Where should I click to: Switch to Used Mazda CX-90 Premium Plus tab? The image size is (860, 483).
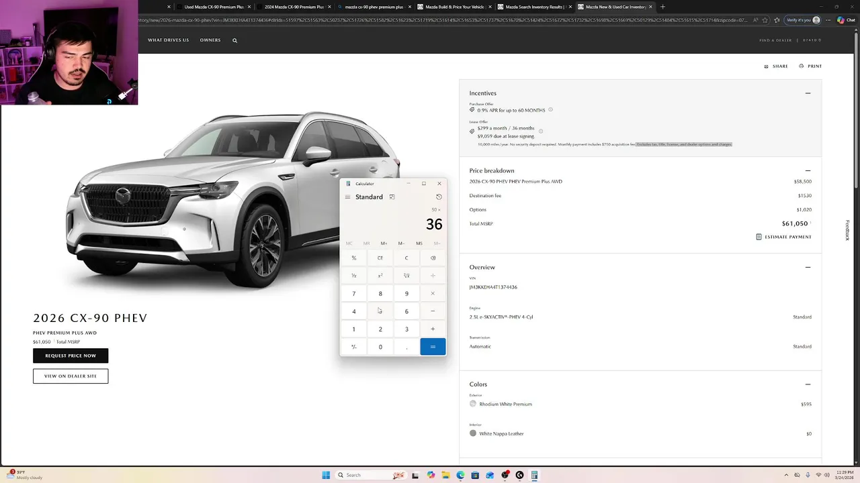(213, 7)
